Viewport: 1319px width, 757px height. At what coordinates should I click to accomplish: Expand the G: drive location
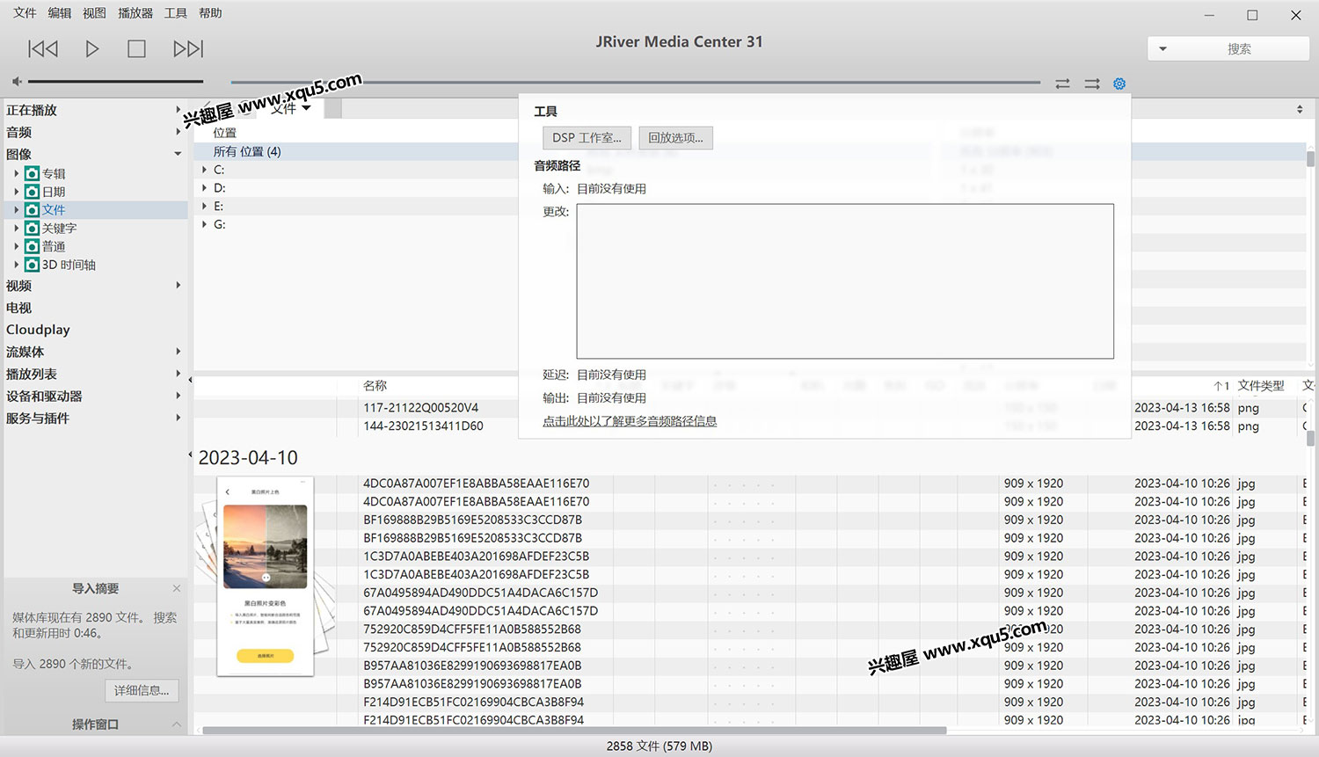coord(204,224)
